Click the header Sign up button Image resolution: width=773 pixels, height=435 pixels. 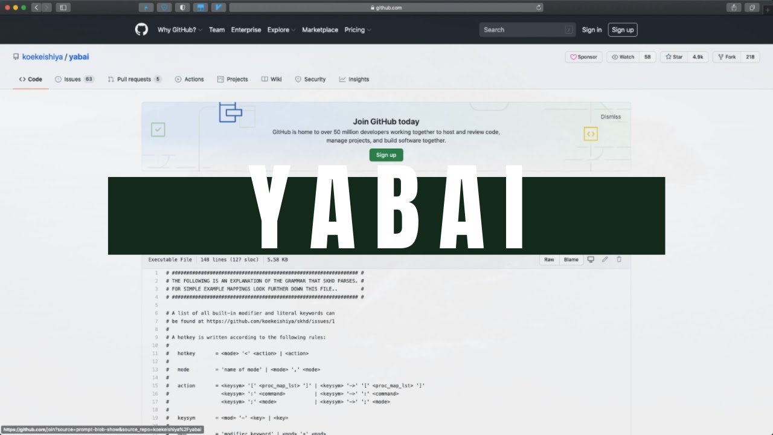click(x=623, y=30)
